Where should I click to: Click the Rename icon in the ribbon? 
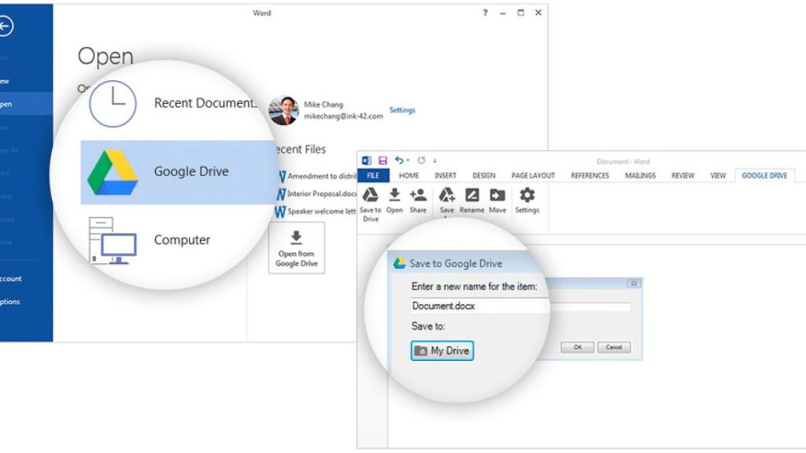click(471, 195)
